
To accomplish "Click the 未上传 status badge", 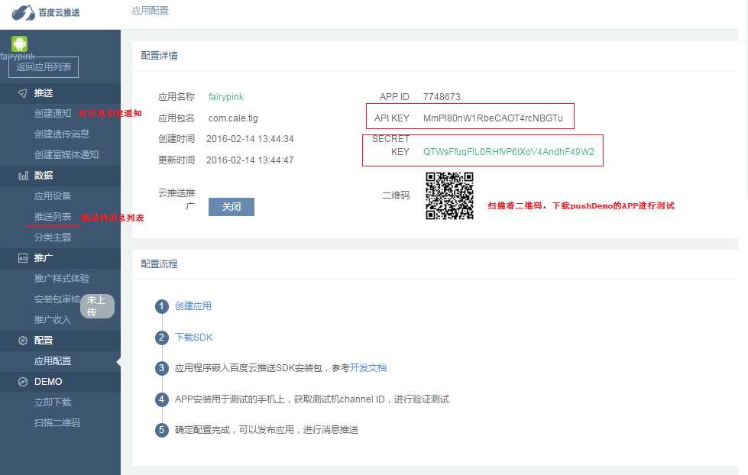I will [97, 305].
